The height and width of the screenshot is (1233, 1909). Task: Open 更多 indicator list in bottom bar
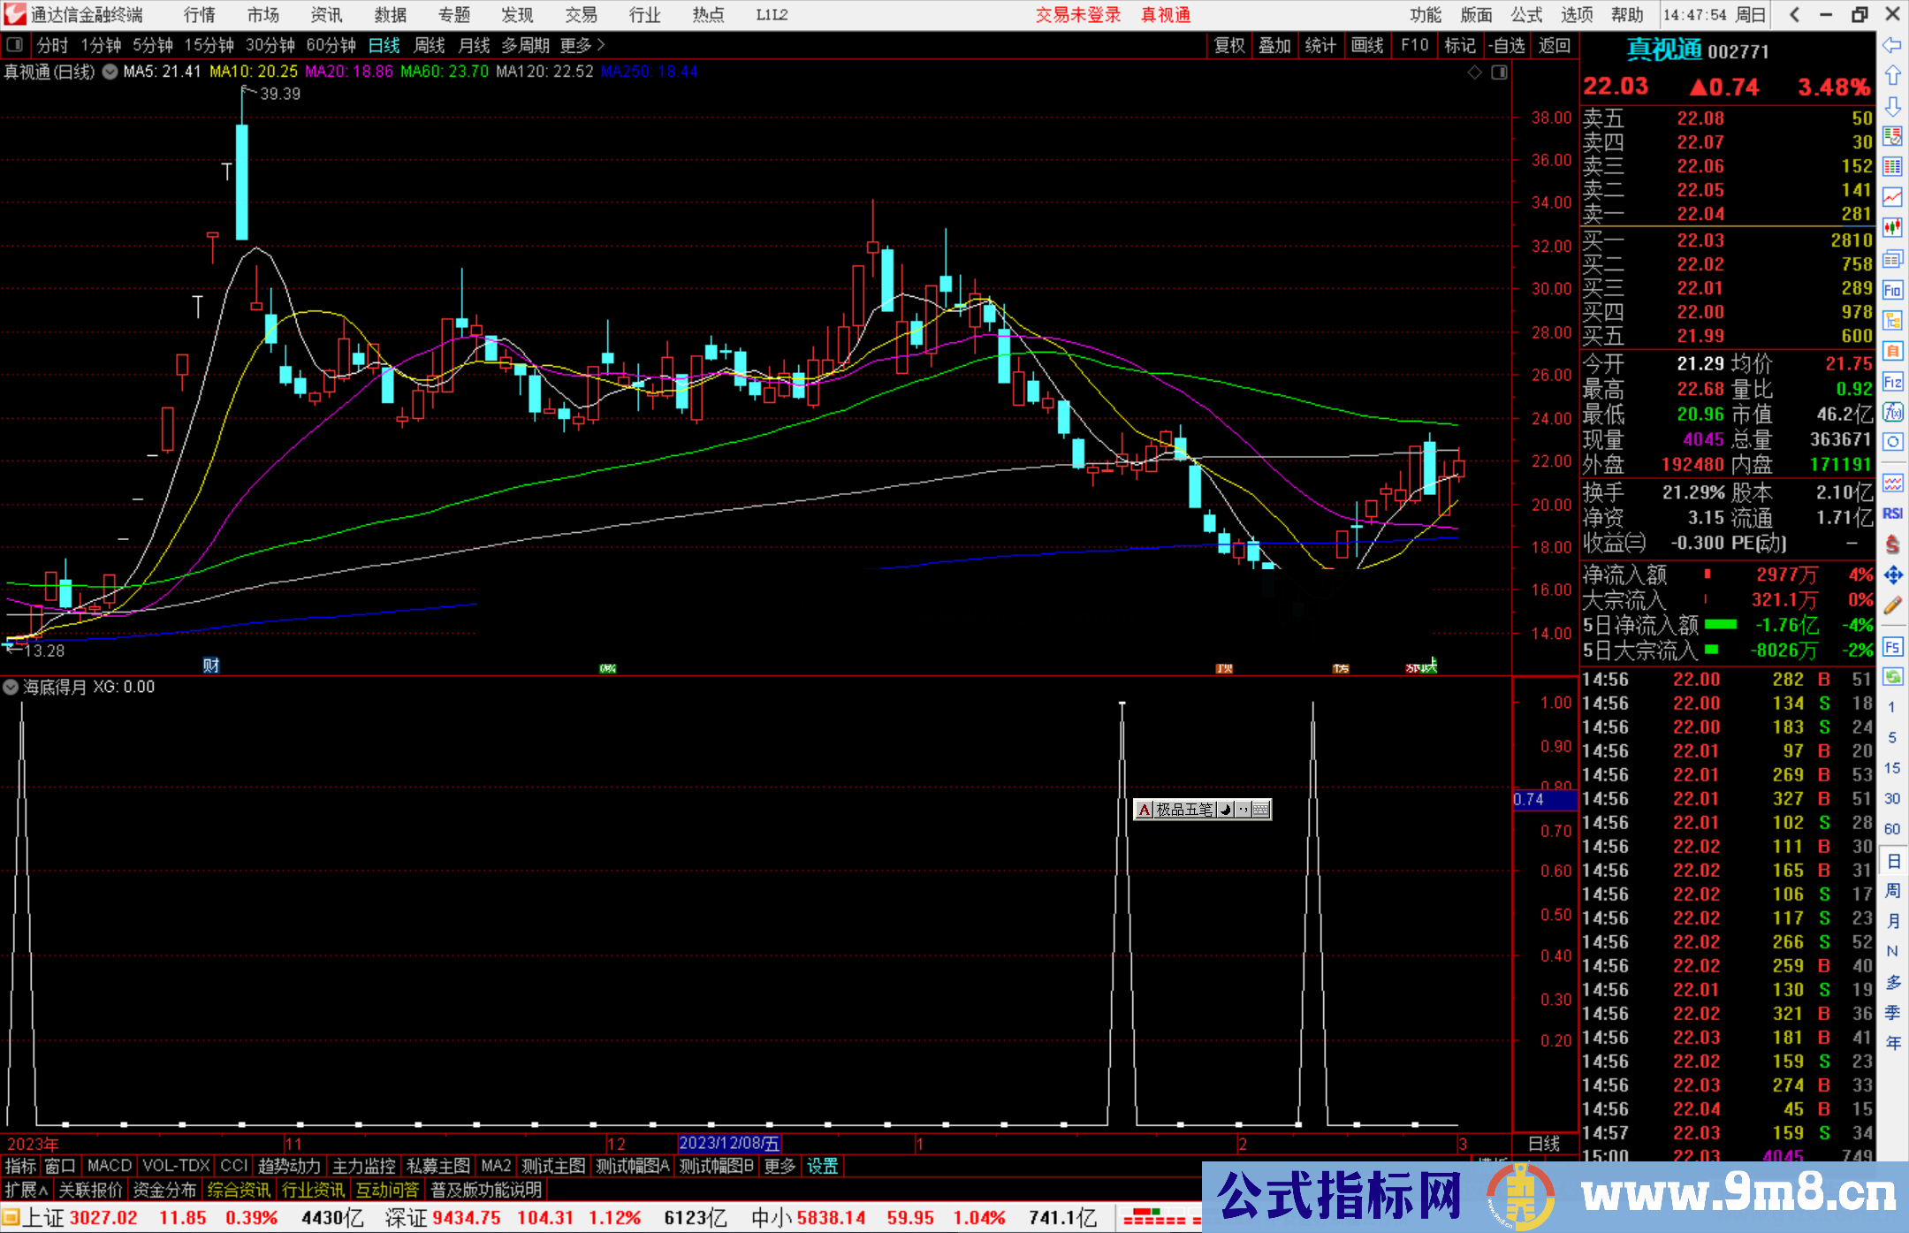tap(780, 1166)
